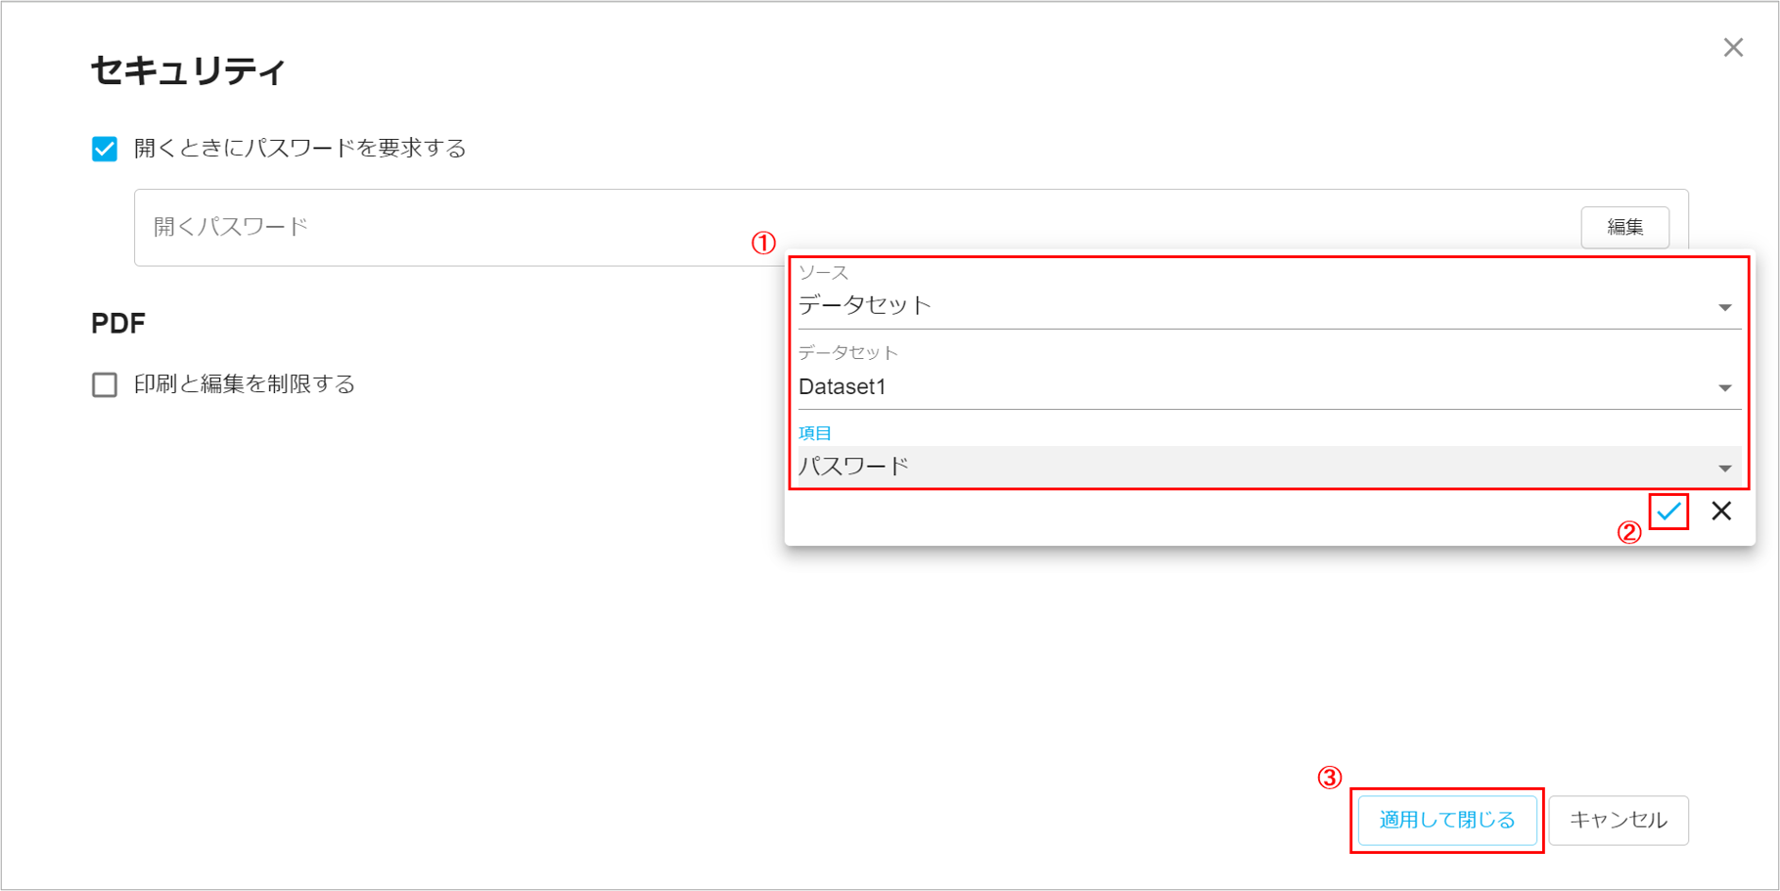The width and height of the screenshot is (1780, 891).
Task: Close the セキュリティ dialog with the X icon
Action: pyautogui.click(x=1733, y=47)
